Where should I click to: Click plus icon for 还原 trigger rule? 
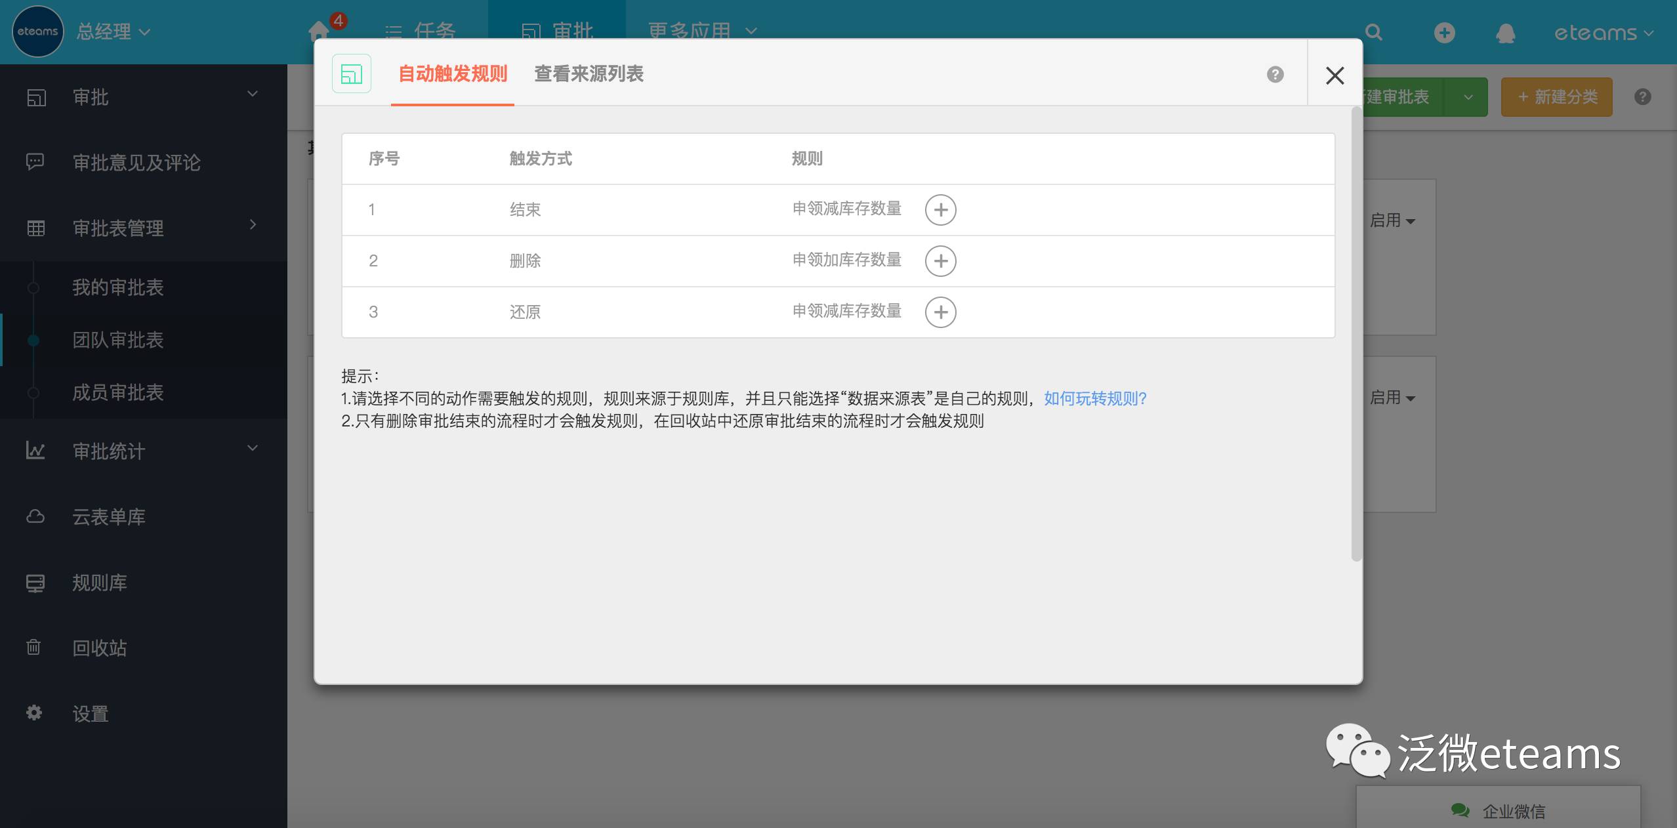point(940,312)
